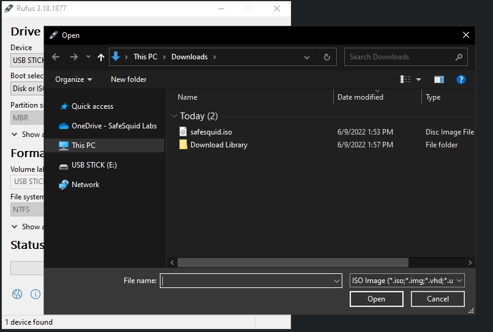Sort by Date modified column header
493x332 pixels.
[360, 97]
